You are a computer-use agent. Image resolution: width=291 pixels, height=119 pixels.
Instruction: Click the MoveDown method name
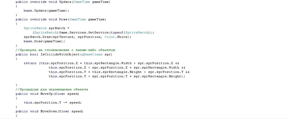pos(49,112)
